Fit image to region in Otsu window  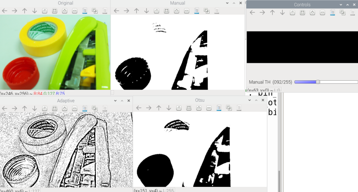click(189, 108)
